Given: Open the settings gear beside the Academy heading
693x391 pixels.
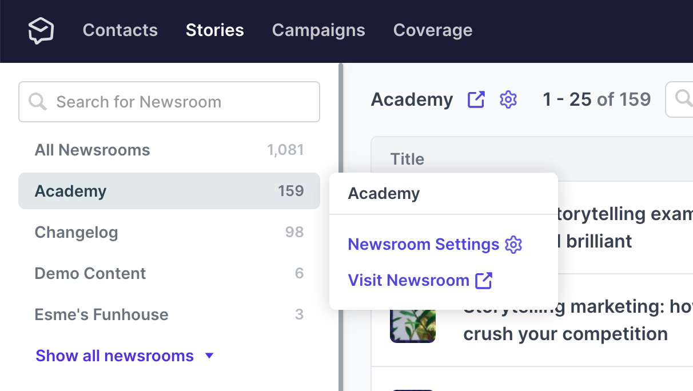Looking at the screenshot, I should [508, 99].
